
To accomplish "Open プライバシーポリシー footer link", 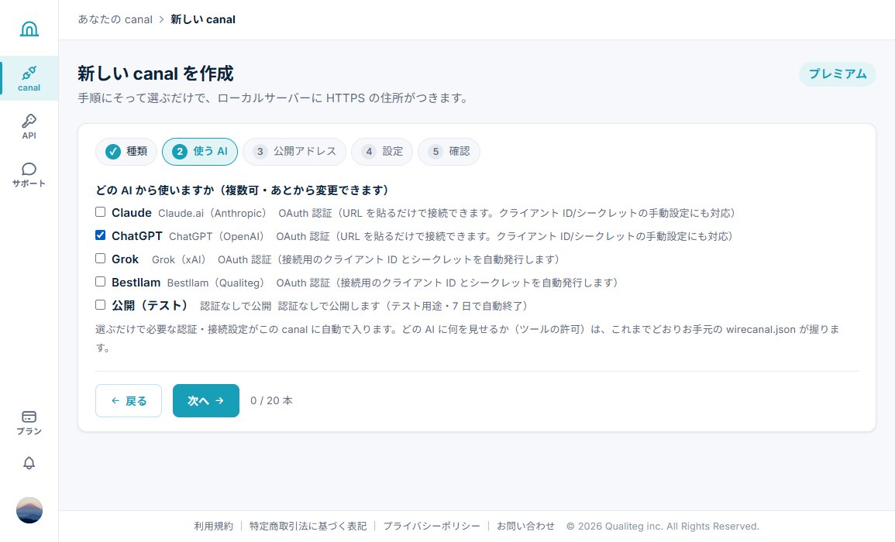I will click(432, 526).
